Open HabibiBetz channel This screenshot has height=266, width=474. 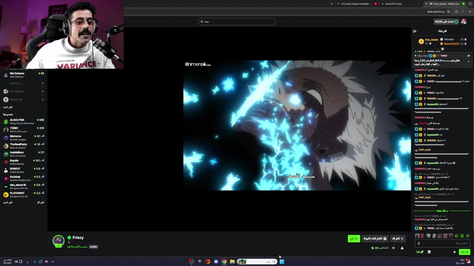click(24, 154)
